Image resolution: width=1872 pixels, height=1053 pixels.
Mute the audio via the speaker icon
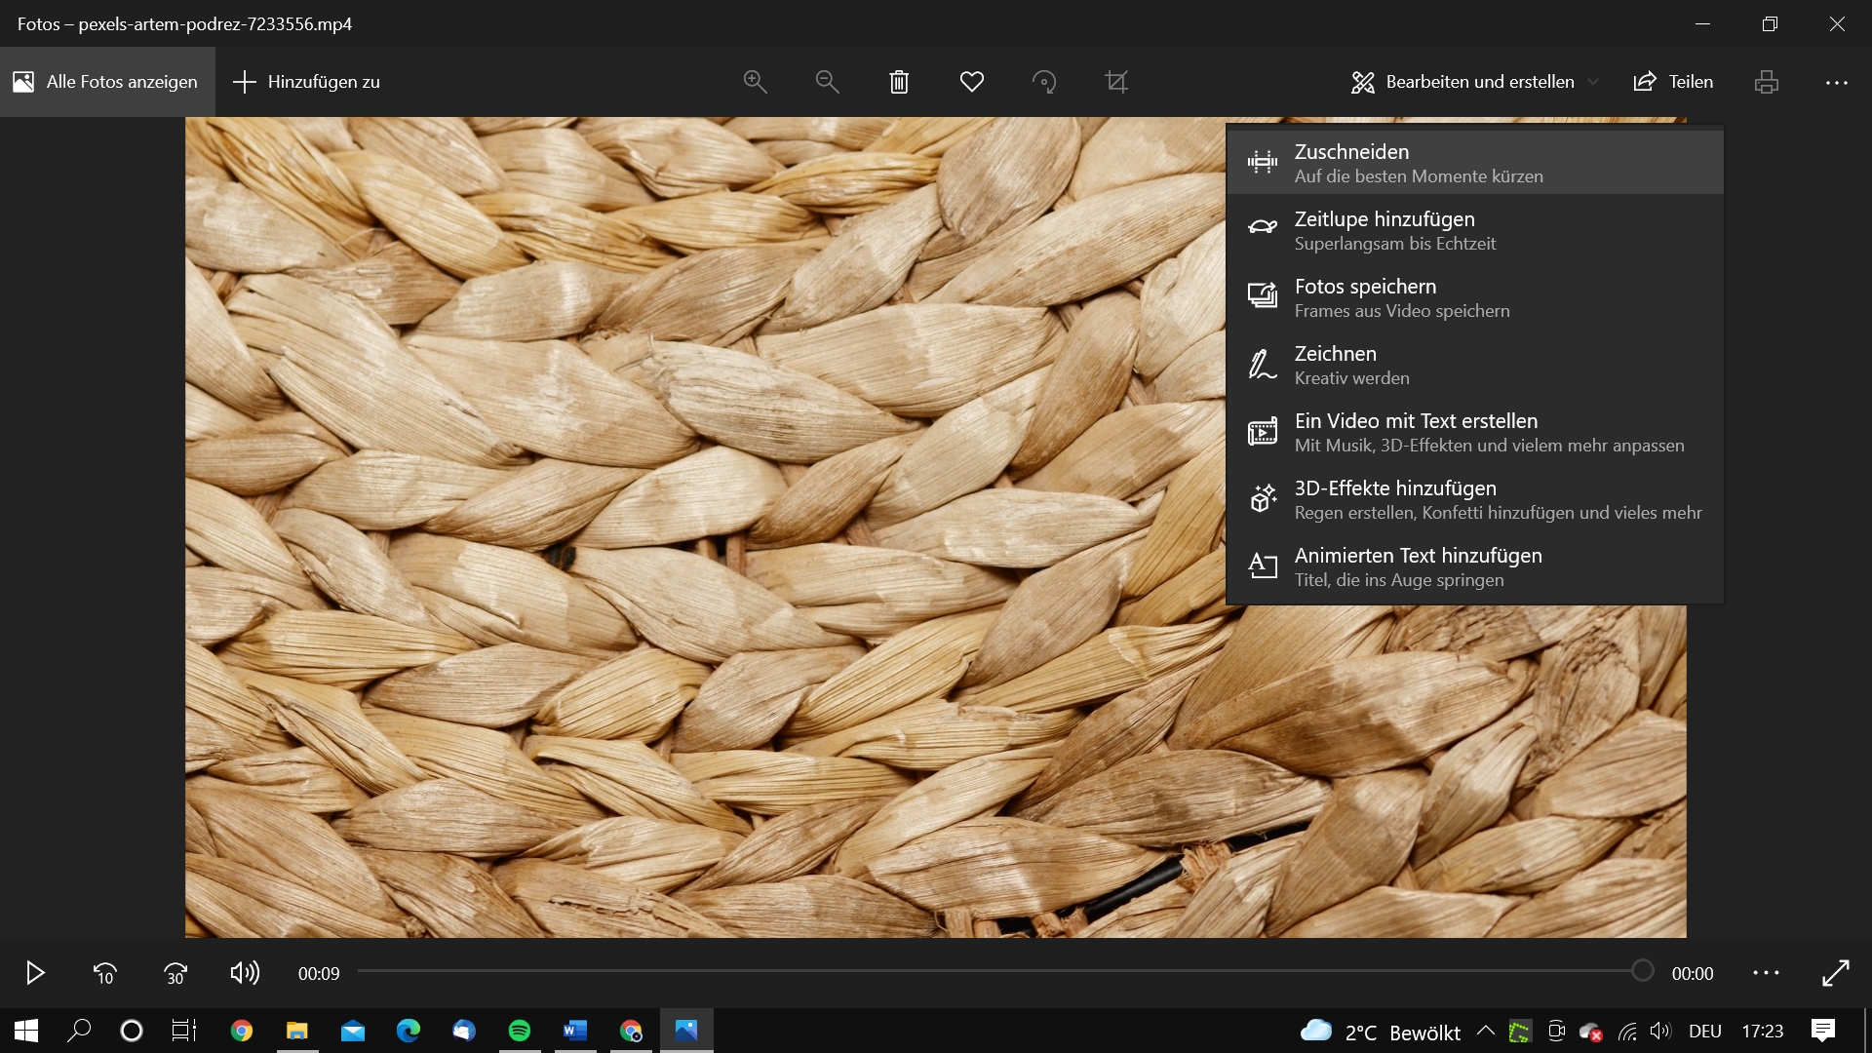click(244, 972)
